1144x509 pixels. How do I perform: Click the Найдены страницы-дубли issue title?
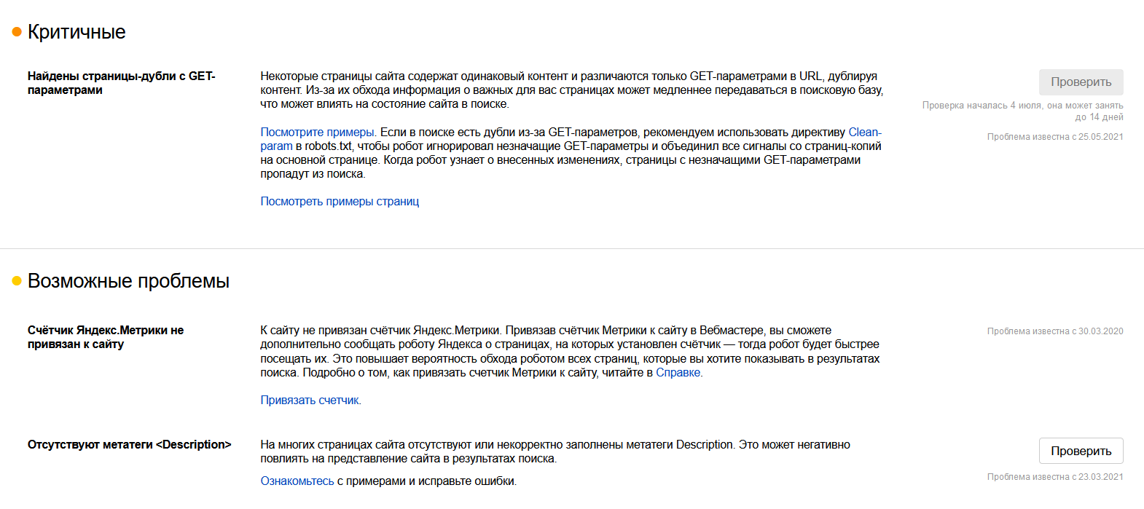point(121,83)
